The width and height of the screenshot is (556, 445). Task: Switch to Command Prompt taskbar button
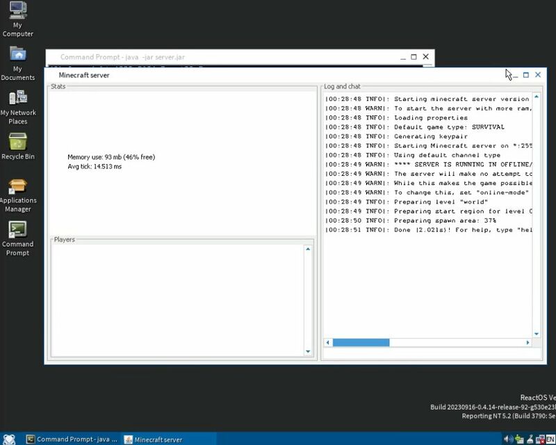pyautogui.click(x=72, y=439)
